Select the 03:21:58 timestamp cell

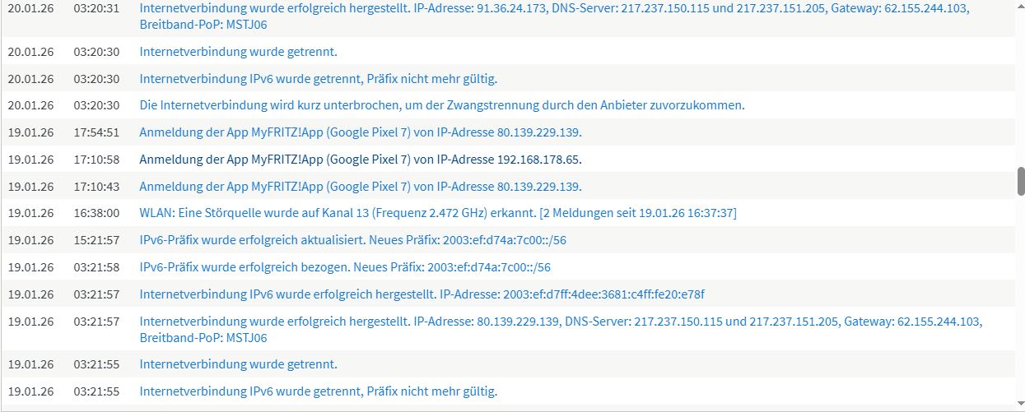96,267
